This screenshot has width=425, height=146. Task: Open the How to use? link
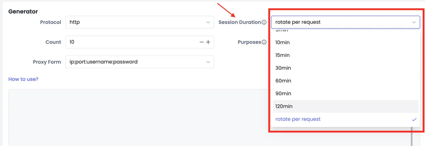[x=23, y=79]
